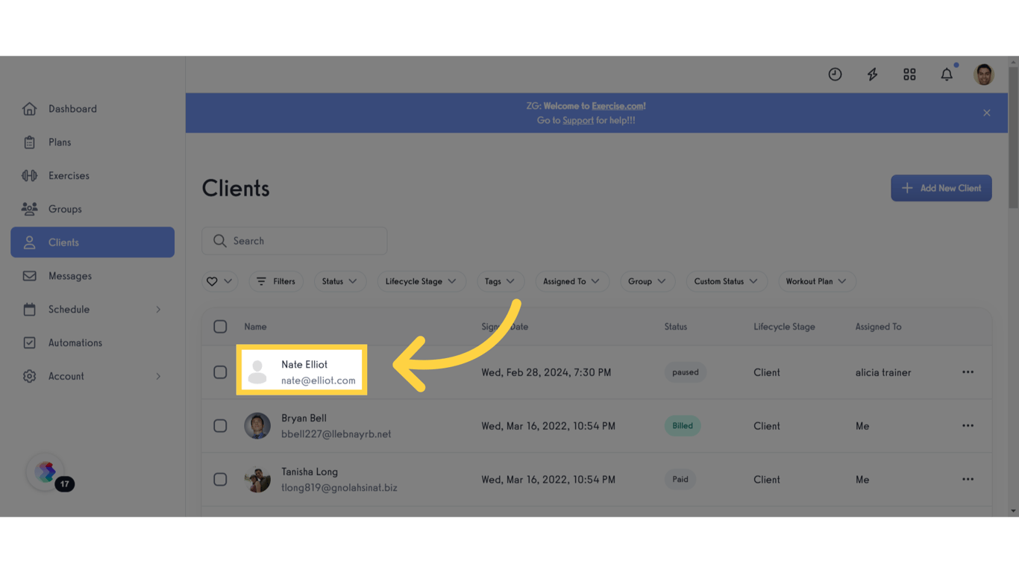Open the Assigned To filter dropdown
Viewport: 1019px width, 573px height.
572,281
